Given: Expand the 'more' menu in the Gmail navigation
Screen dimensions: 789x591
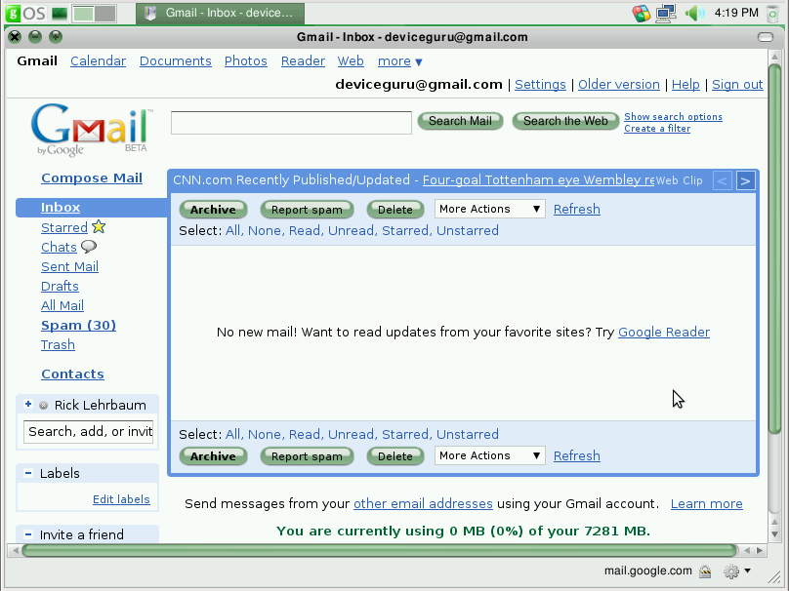Looking at the screenshot, I should tap(400, 61).
